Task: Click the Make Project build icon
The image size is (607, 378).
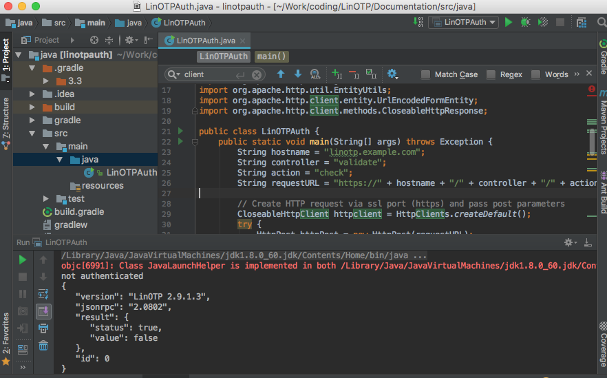Action: (418, 22)
